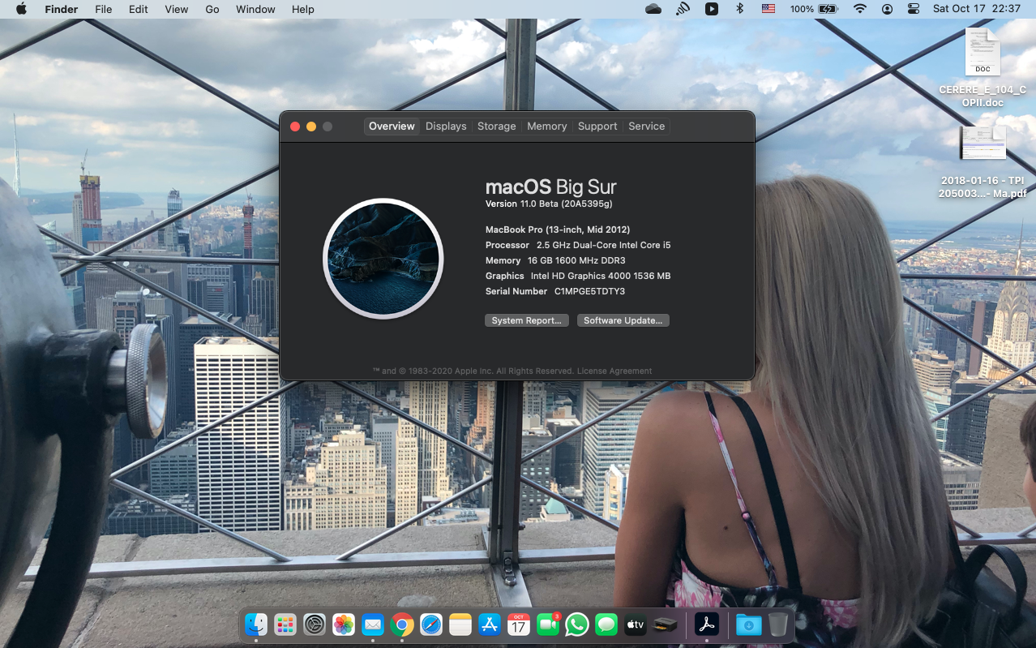
Task: Open the Bluetooth menu bar icon
Action: click(739, 9)
